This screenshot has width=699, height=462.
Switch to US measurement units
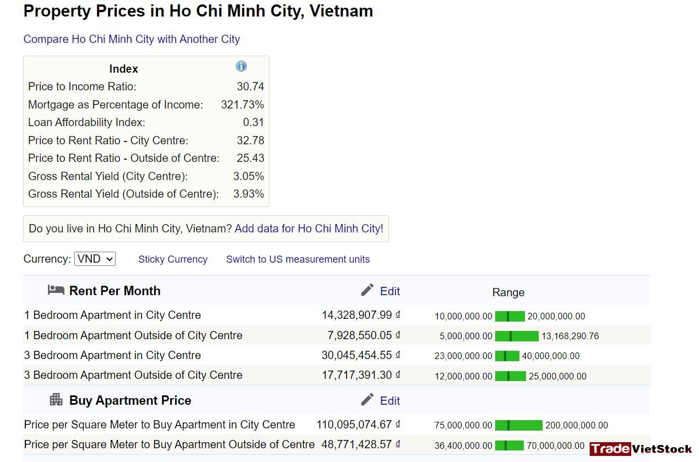click(x=298, y=259)
